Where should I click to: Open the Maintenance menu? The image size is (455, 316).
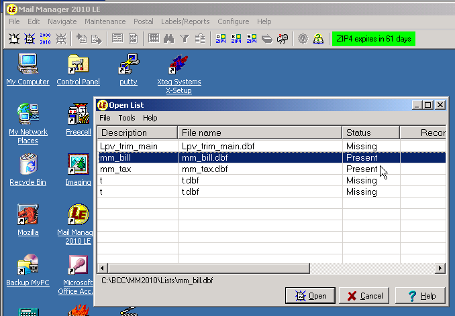point(105,21)
